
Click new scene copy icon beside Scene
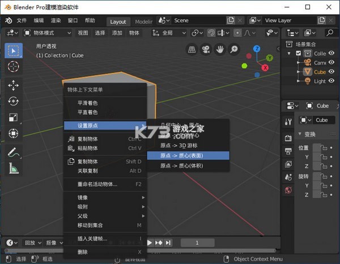231,20
